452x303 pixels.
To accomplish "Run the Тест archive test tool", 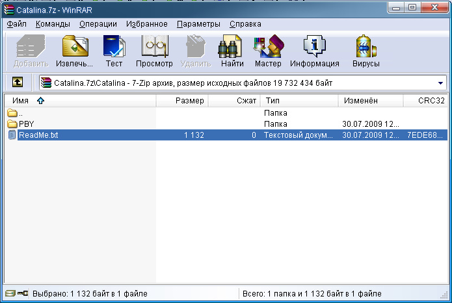I will (114, 51).
